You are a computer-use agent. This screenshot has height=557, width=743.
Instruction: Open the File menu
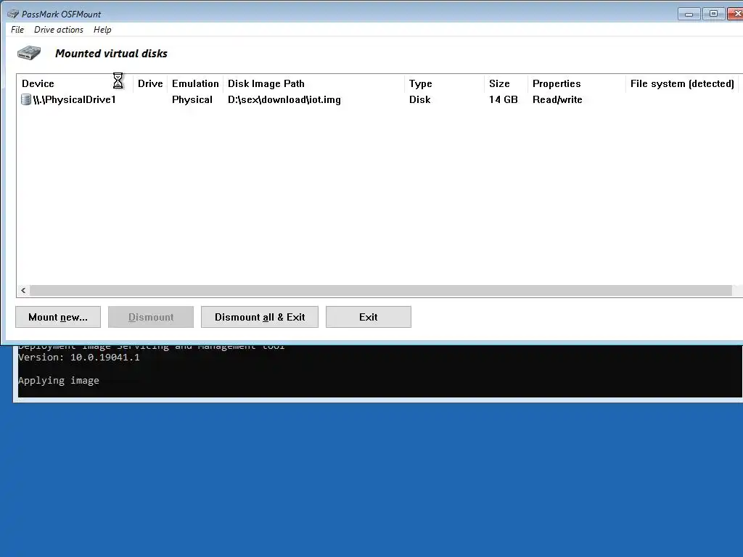coord(17,29)
